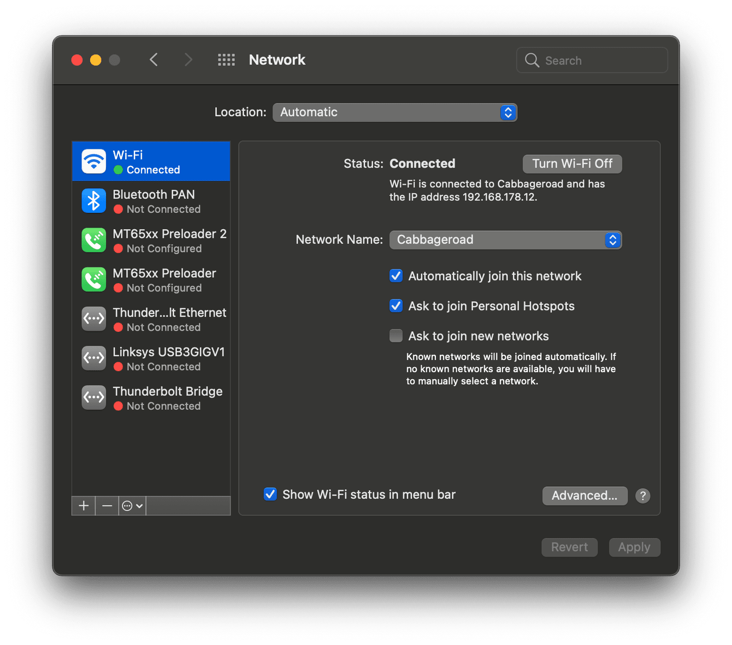Select the Wi-Fi interface icon
732x645 pixels.
coord(93,161)
